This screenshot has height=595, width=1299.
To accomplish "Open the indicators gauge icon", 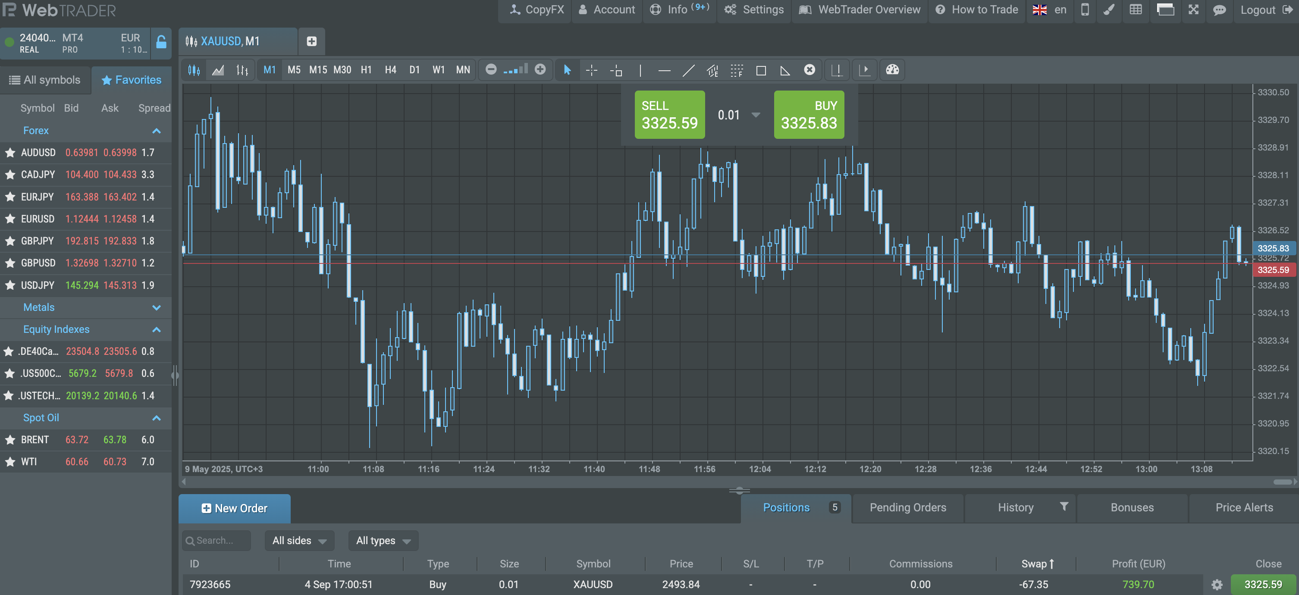I will pos(892,69).
